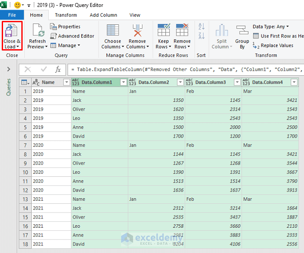Click cell value 1350 in row 2
Screen dimensions: 304x253
point(156,100)
